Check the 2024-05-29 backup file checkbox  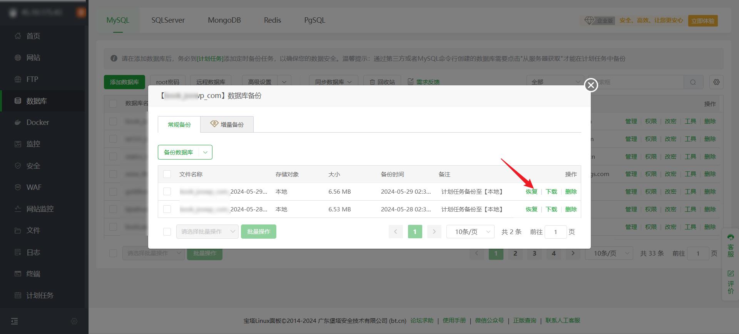(167, 191)
